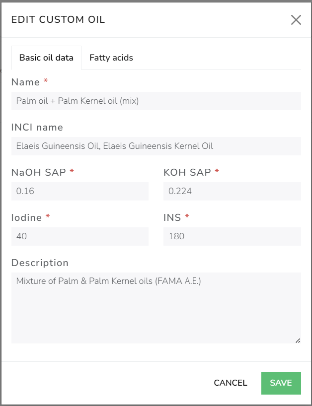
Task: Click the INCI name field
Action: (x=156, y=146)
